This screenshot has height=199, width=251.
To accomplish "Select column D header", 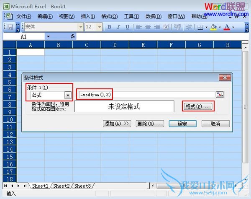I will 115,45.
